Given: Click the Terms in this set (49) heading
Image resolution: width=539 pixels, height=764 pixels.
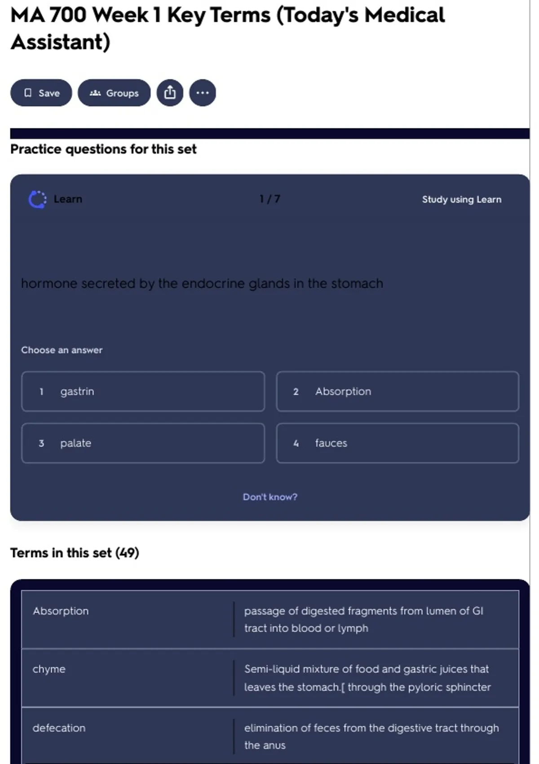Looking at the screenshot, I should pos(75,553).
